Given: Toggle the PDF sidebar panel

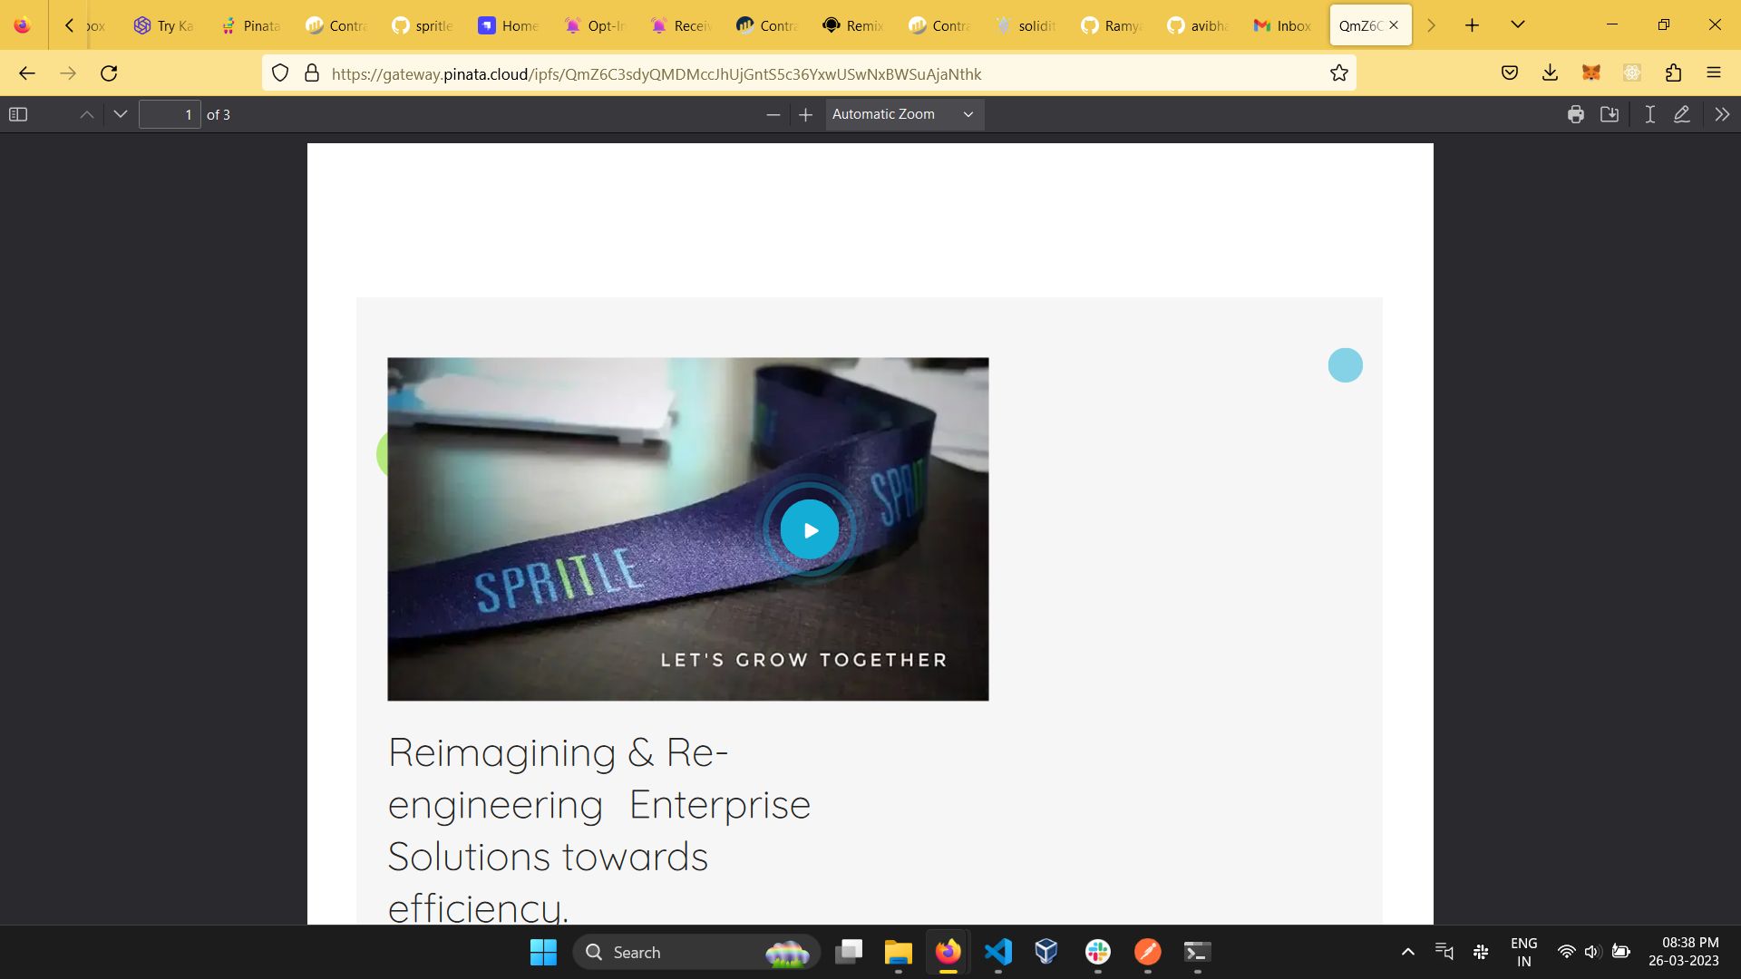Looking at the screenshot, I should click(18, 113).
